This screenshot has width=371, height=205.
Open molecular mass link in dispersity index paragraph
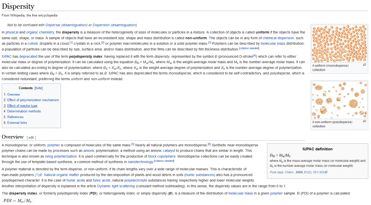click(241, 193)
